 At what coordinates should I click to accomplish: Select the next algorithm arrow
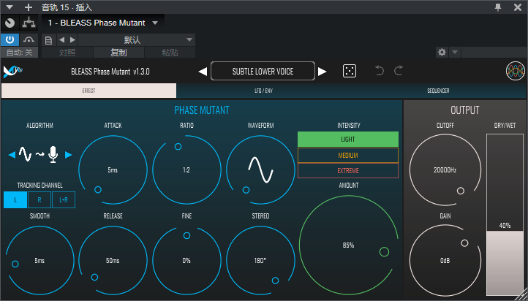(x=68, y=155)
